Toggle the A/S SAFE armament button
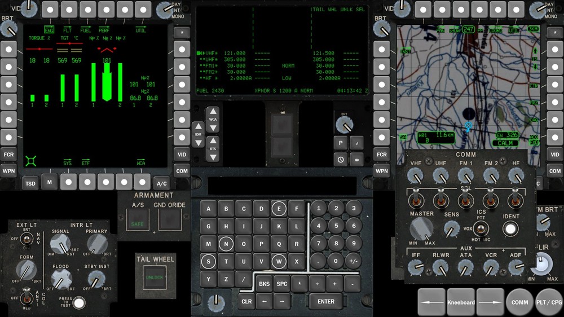The image size is (564, 317). [x=138, y=220]
